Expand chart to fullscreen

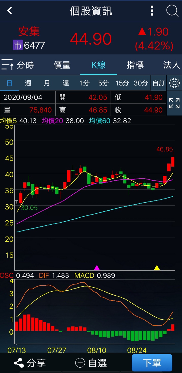pos(174,103)
